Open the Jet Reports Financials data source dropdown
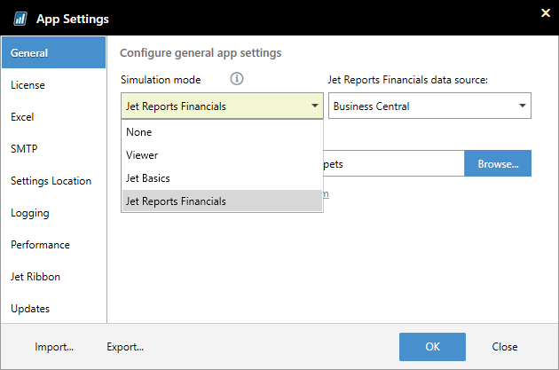Viewport: 559px width, 370px height. (x=429, y=106)
